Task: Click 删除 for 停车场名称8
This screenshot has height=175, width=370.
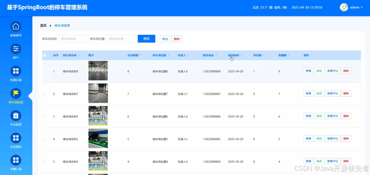Action: (x=346, y=71)
